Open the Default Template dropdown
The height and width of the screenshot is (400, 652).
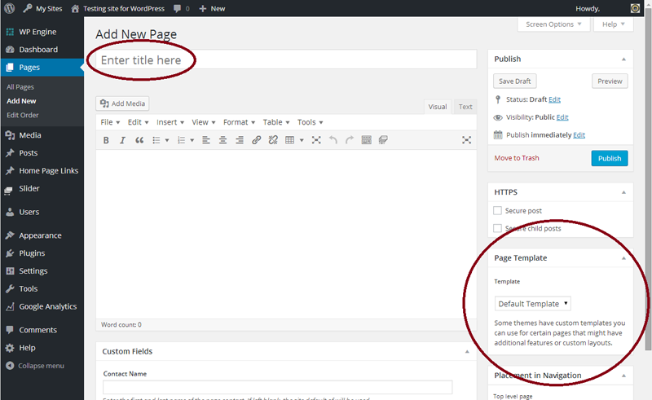pyautogui.click(x=533, y=304)
